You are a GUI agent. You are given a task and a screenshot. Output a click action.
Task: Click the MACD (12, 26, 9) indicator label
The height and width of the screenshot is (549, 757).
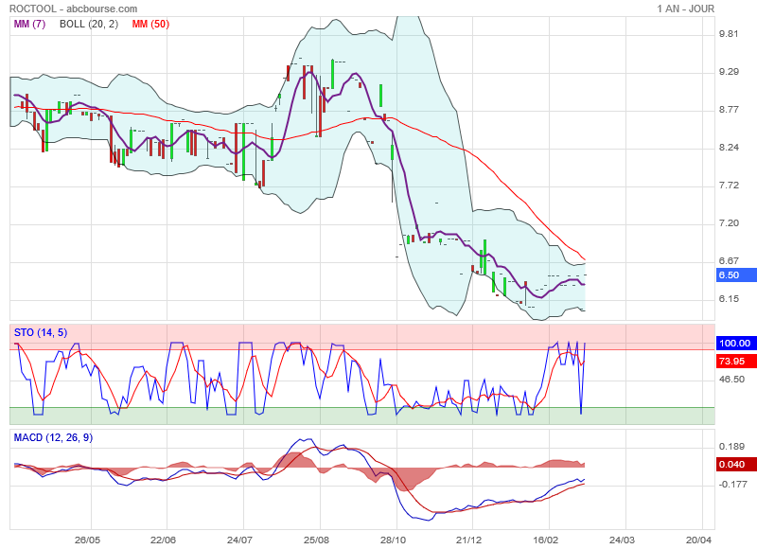[53, 437]
